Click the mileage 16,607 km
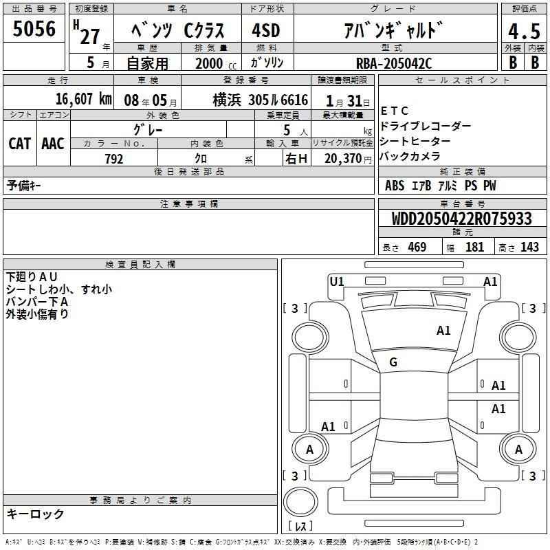 coord(83,99)
